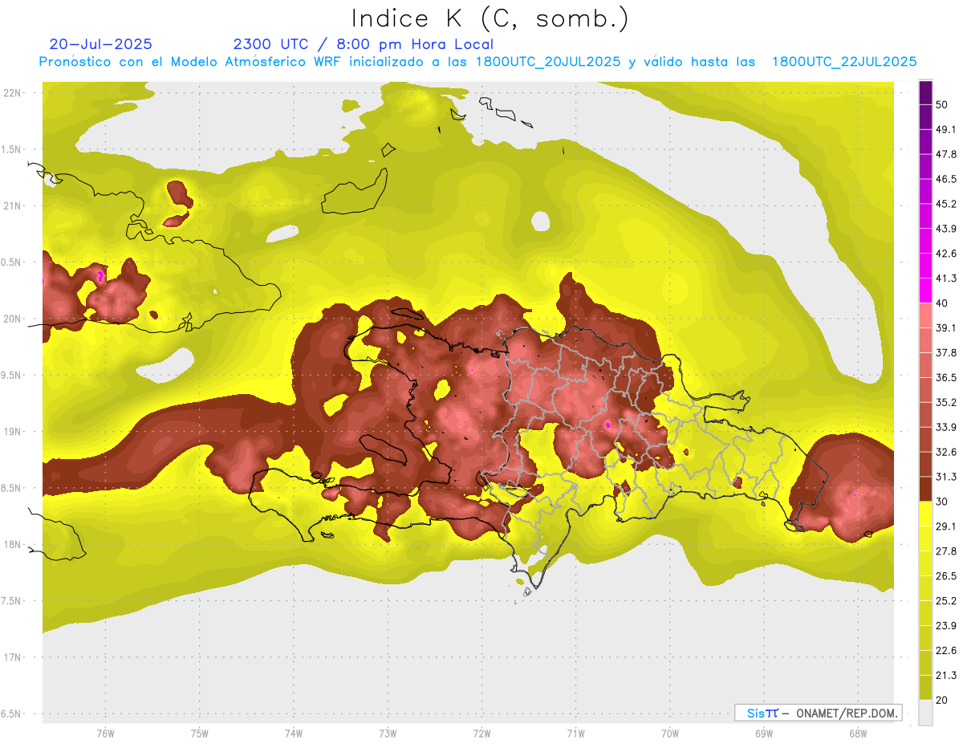Click the dark purple swatch at 50

point(925,92)
